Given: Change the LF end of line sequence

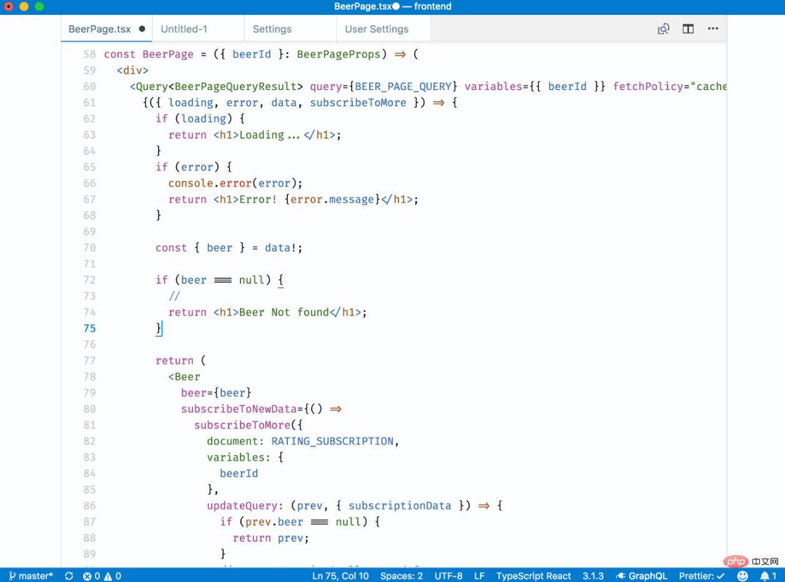Looking at the screenshot, I should [479, 576].
